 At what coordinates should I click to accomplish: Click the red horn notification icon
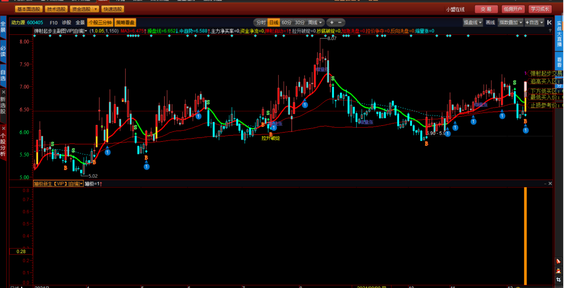(x=558, y=261)
